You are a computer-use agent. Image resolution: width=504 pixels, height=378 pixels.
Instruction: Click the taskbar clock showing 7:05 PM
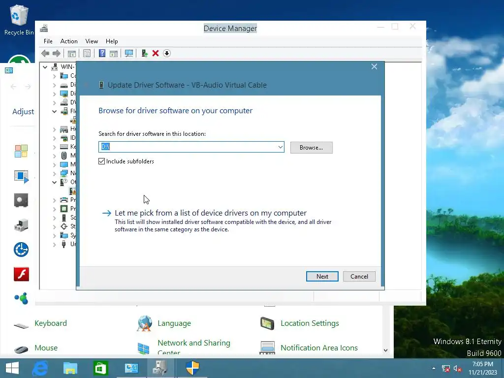pyautogui.click(x=483, y=368)
